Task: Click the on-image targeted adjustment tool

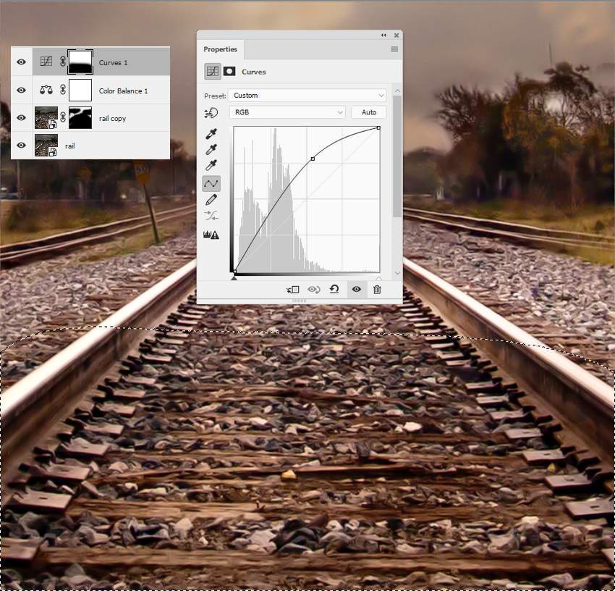Action: coord(212,113)
